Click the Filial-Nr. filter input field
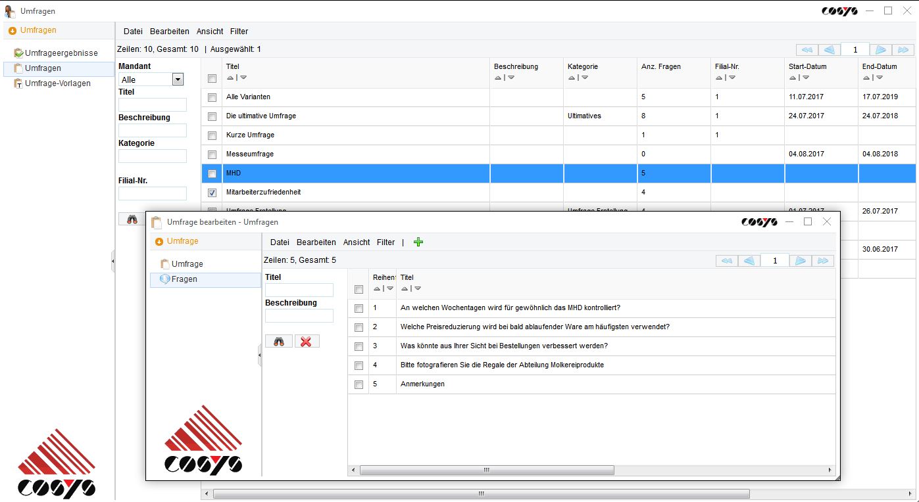 point(153,194)
